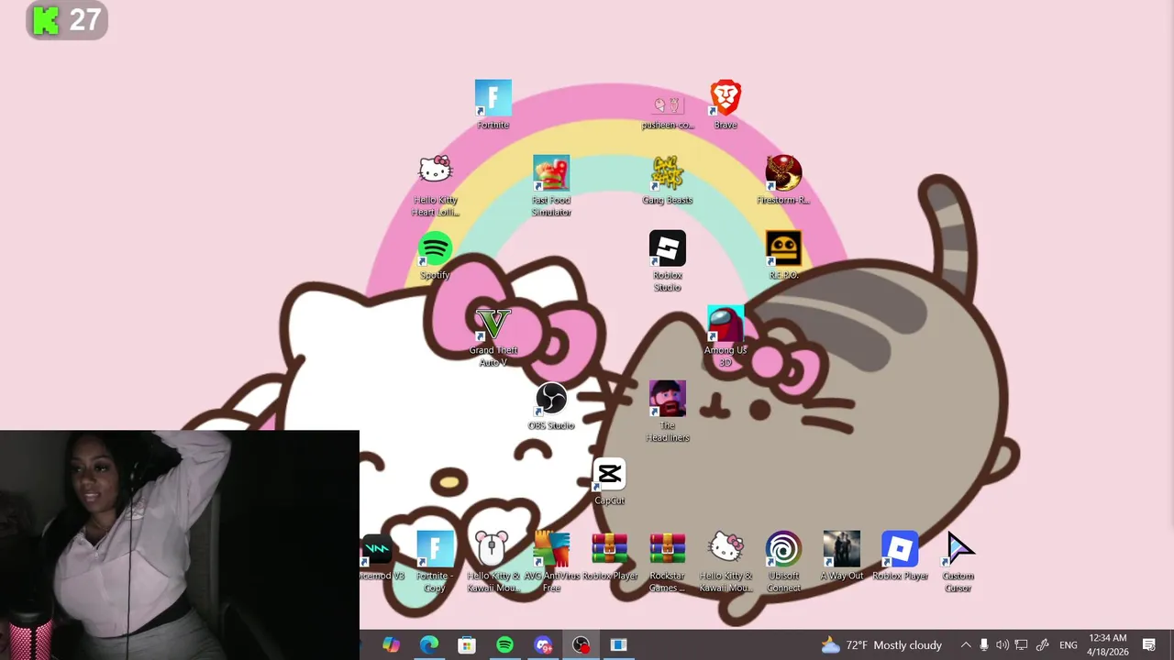Image resolution: width=1174 pixels, height=660 pixels.
Task: Click the microphone icon in the system tray
Action: (984, 645)
